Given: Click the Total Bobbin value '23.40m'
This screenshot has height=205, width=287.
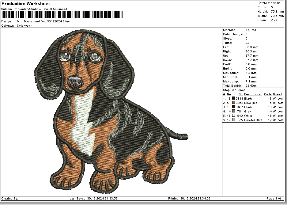Looking at the screenshot, I should pyautogui.click(x=251, y=86).
